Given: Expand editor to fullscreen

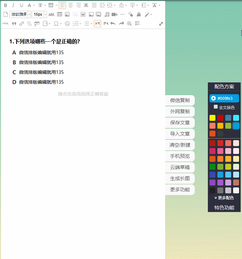Looking at the screenshot, I should click(161, 24).
